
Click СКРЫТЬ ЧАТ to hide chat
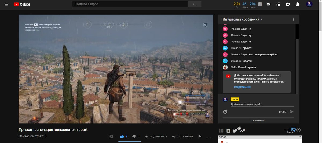tap(258, 120)
